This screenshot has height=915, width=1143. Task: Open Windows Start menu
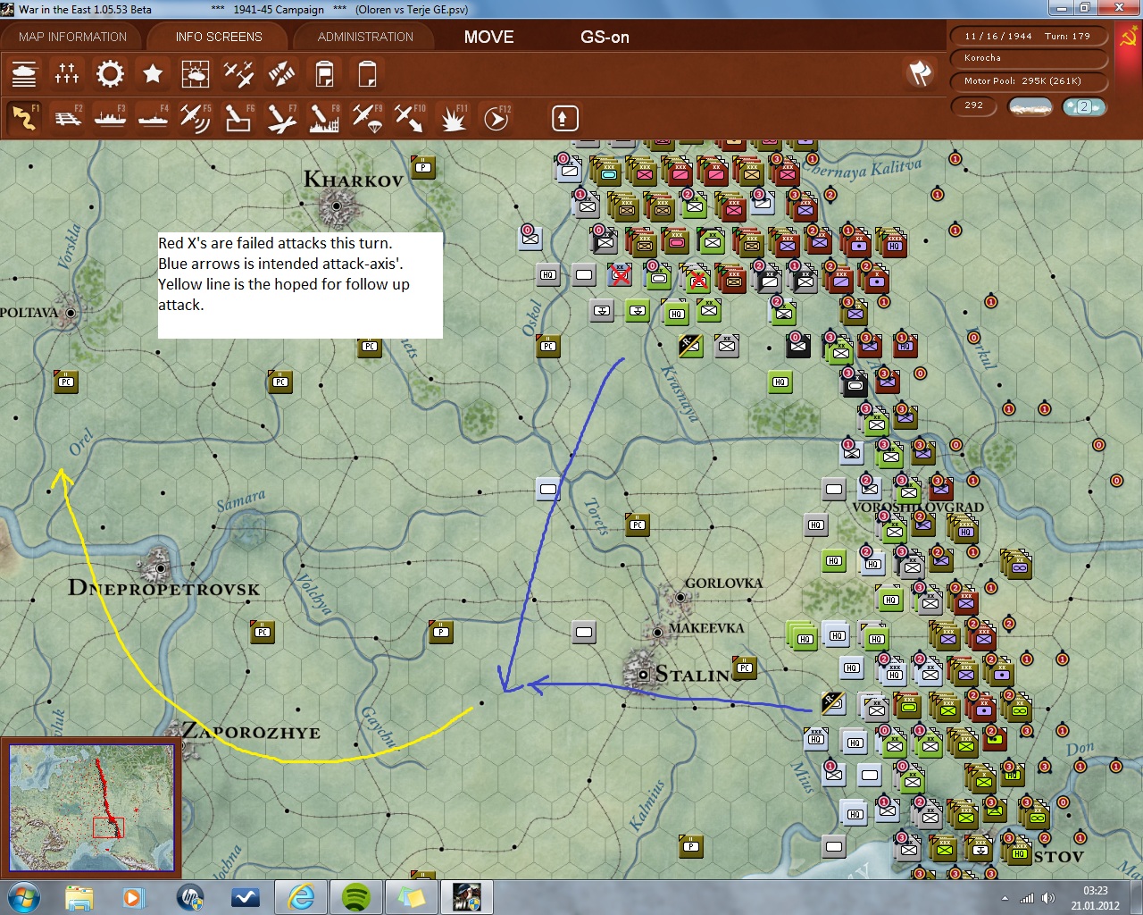click(x=23, y=896)
